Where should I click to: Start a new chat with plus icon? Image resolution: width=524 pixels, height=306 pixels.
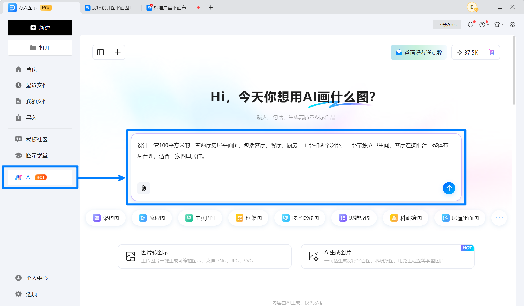coord(117,52)
